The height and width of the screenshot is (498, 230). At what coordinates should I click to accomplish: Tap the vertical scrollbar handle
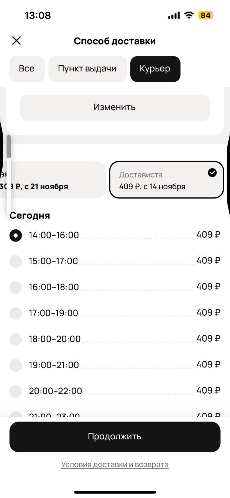point(8,147)
